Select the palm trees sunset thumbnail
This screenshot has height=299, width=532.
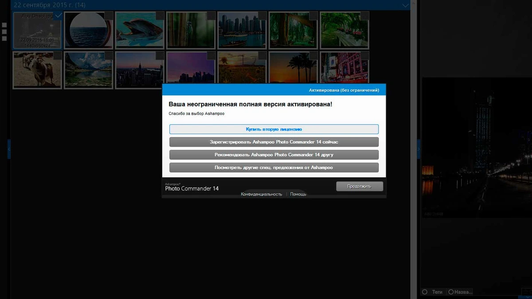point(293,67)
